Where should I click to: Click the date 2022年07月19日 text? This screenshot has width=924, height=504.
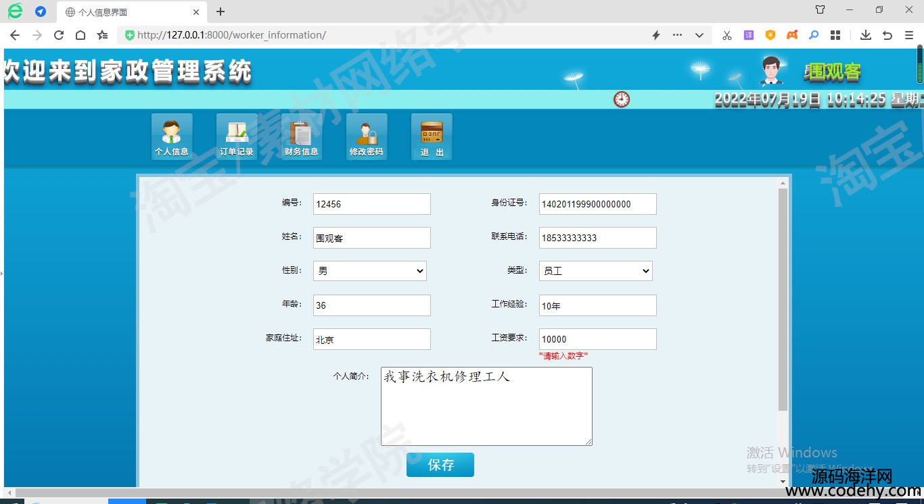click(x=767, y=100)
